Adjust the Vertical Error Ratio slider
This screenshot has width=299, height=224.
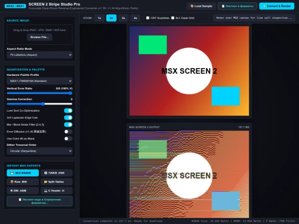click(x=39, y=93)
